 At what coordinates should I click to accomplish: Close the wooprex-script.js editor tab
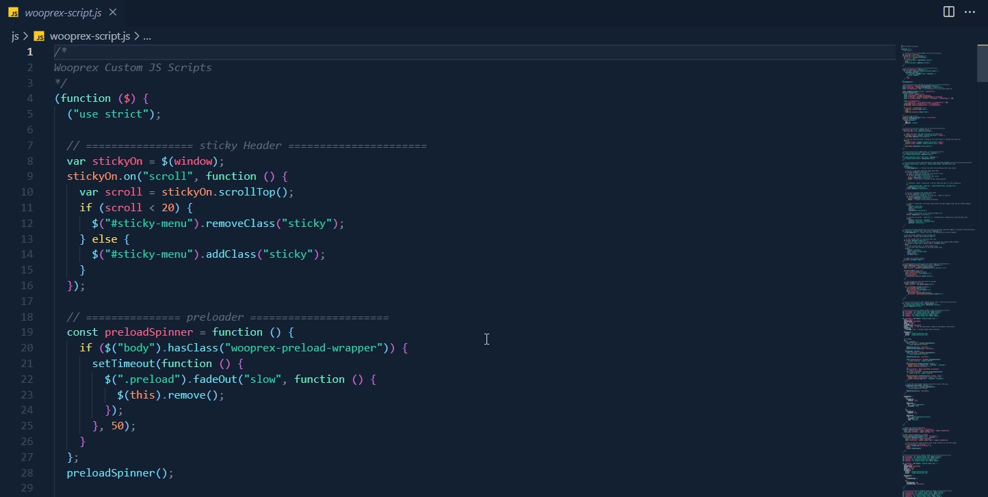(x=113, y=12)
